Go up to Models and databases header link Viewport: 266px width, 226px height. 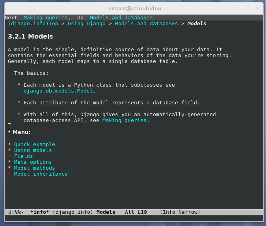click(x=121, y=18)
